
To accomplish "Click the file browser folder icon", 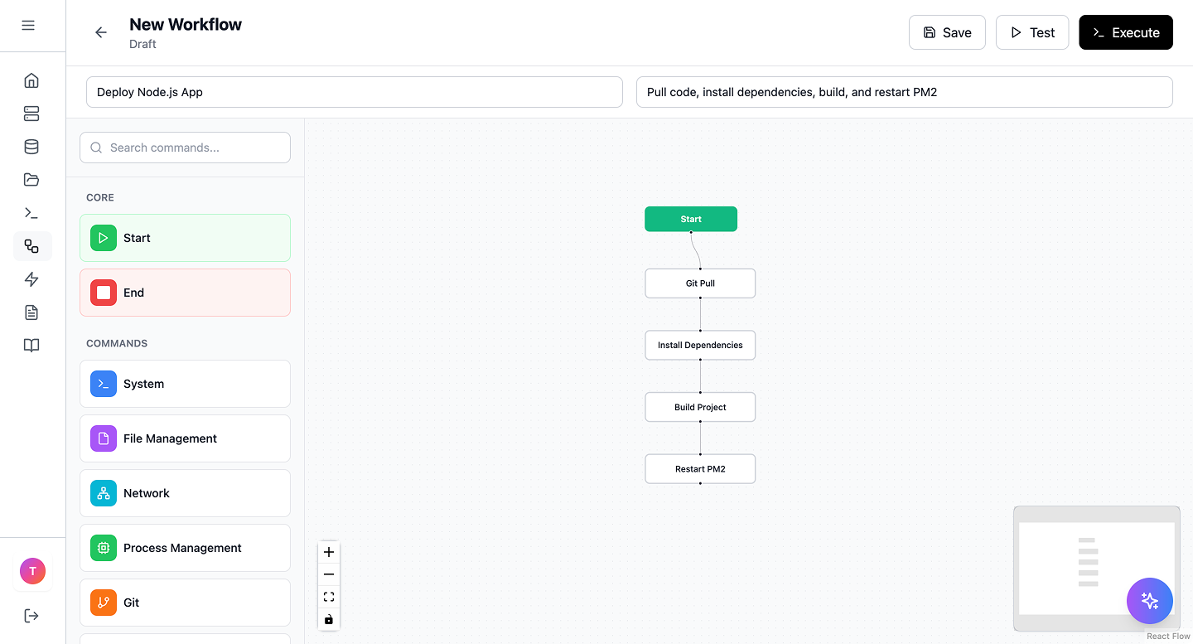I will pyautogui.click(x=31, y=179).
